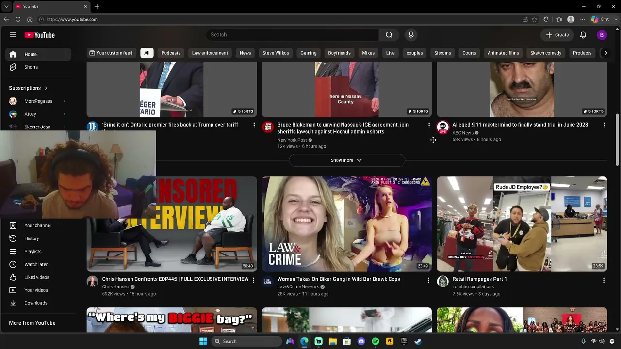621x349 pixels.
Task: Expand the Subscriptions section
Action: [28, 88]
